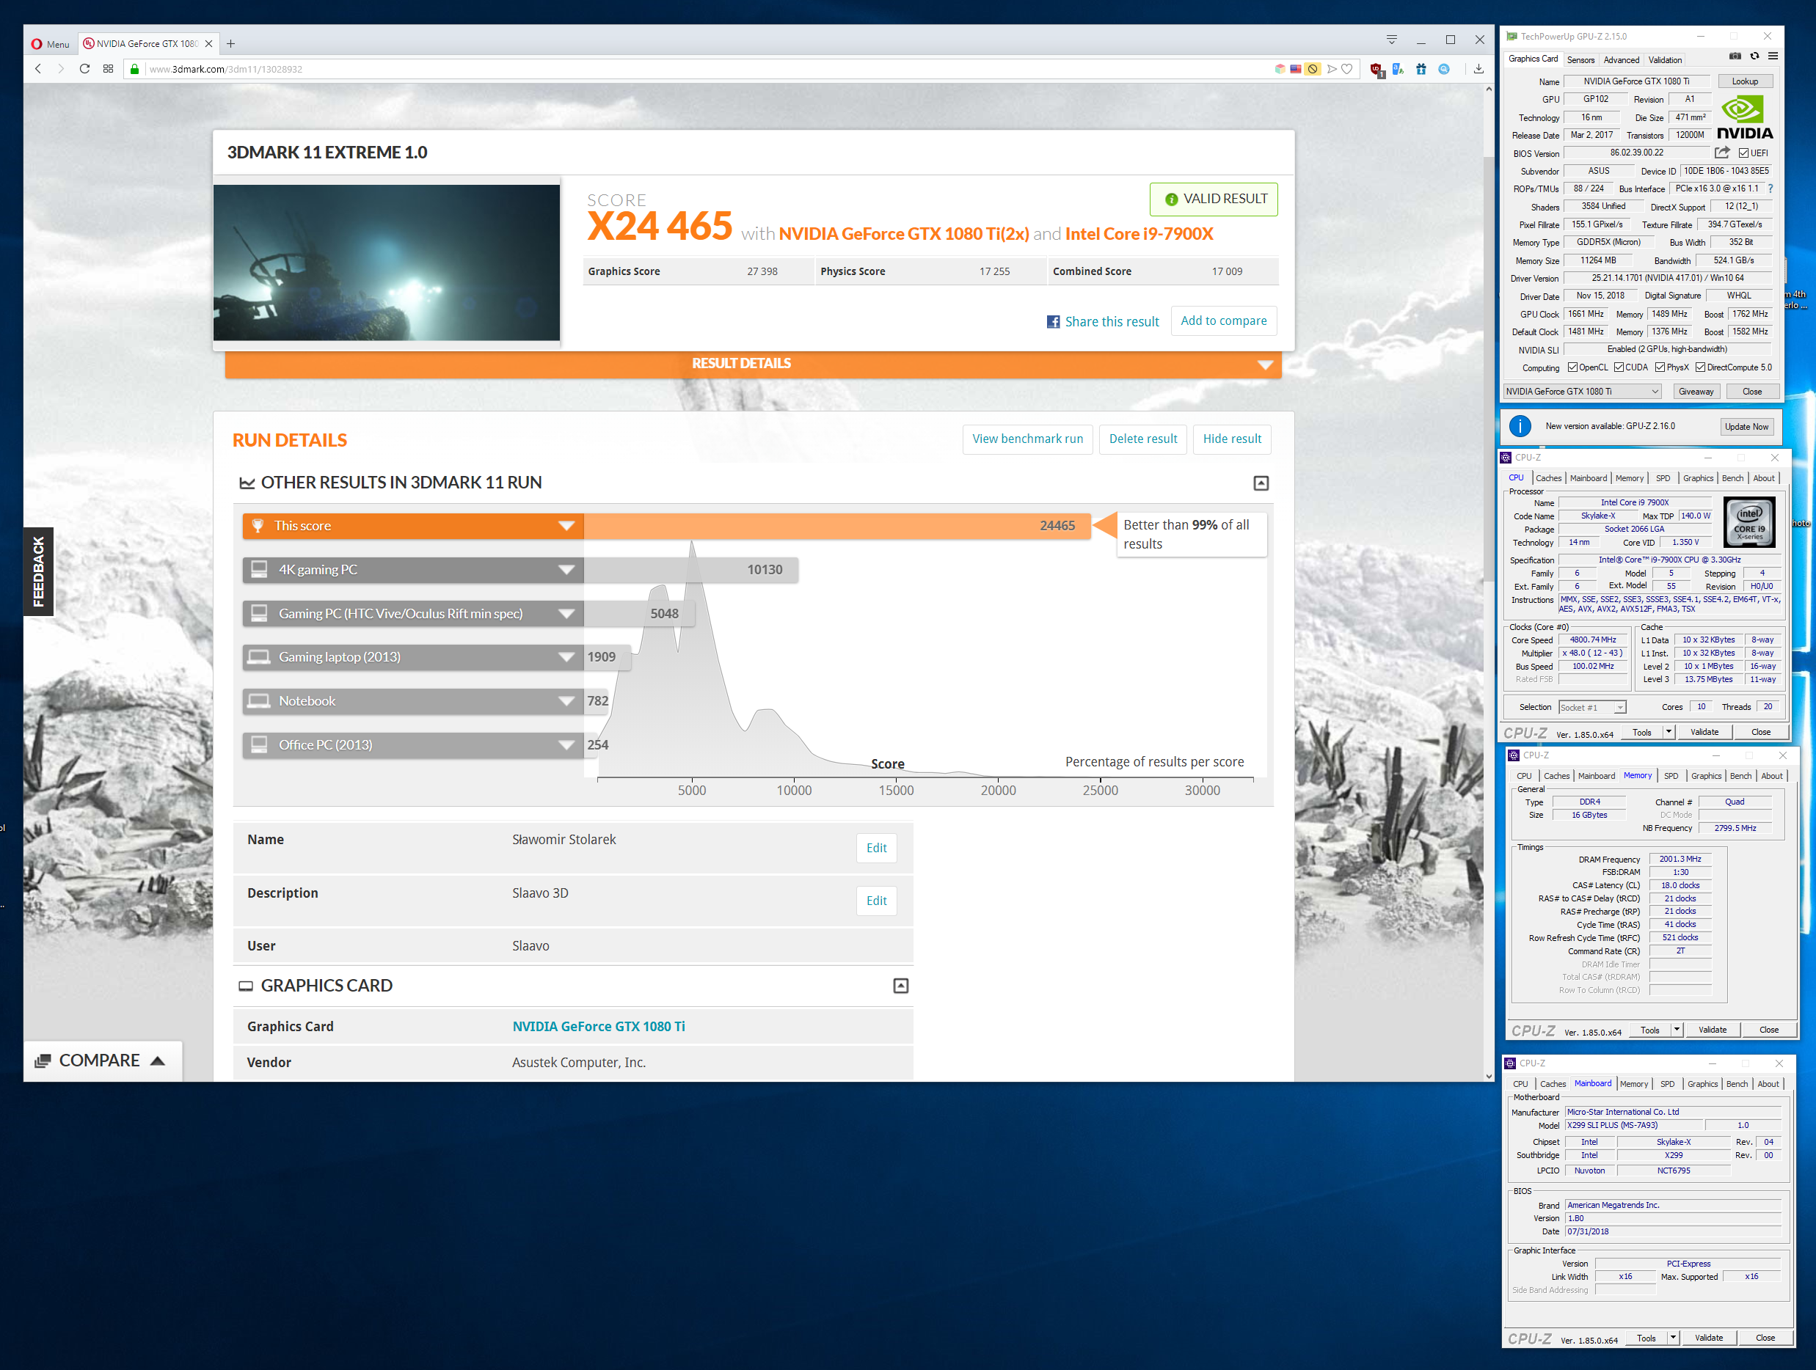1816x1370 pixels.
Task: Click the NVIDIA logo in GPU-Z
Action: pos(1745,118)
